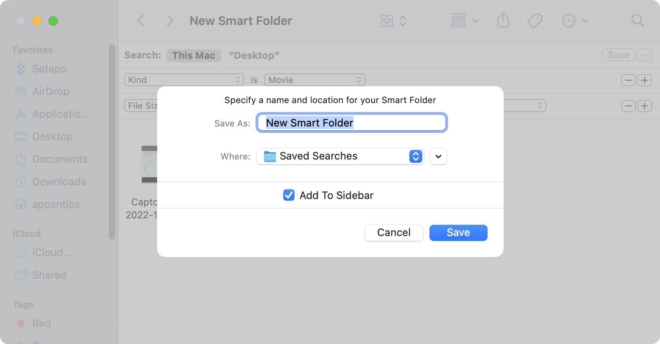The image size is (660, 344).
Task: Click the Share icon in toolbar
Action: coord(503,20)
